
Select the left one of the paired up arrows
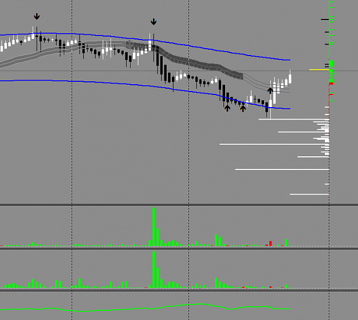tap(227, 108)
